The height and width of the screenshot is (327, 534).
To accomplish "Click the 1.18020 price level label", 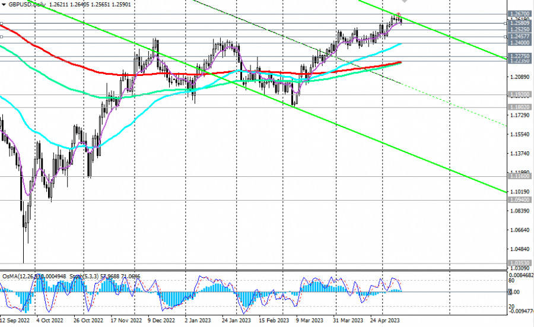I will coord(519,107).
